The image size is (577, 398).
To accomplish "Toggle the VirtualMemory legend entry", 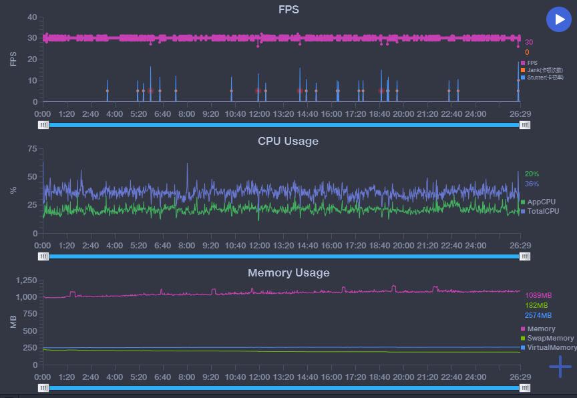I will (x=549, y=347).
